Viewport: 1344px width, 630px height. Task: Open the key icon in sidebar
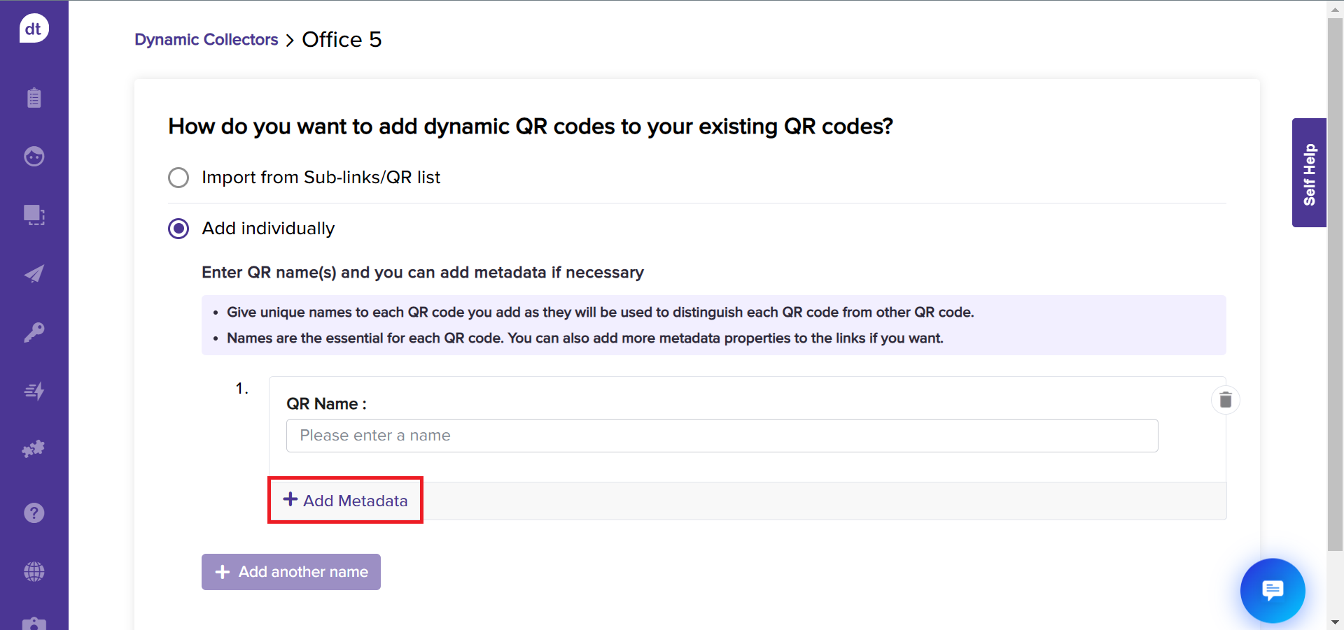[x=34, y=332]
